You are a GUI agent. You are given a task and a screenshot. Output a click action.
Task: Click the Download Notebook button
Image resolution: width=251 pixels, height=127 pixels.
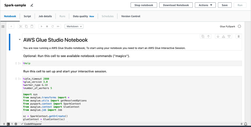(x=176, y=5)
